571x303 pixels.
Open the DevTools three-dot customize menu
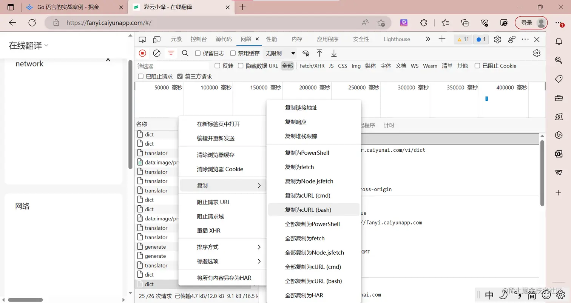tap(525, 39)
